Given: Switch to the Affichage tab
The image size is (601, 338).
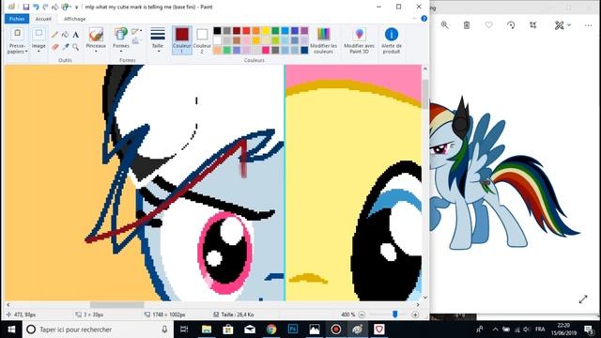Looking at the screenshot, I should click(75, 19).
